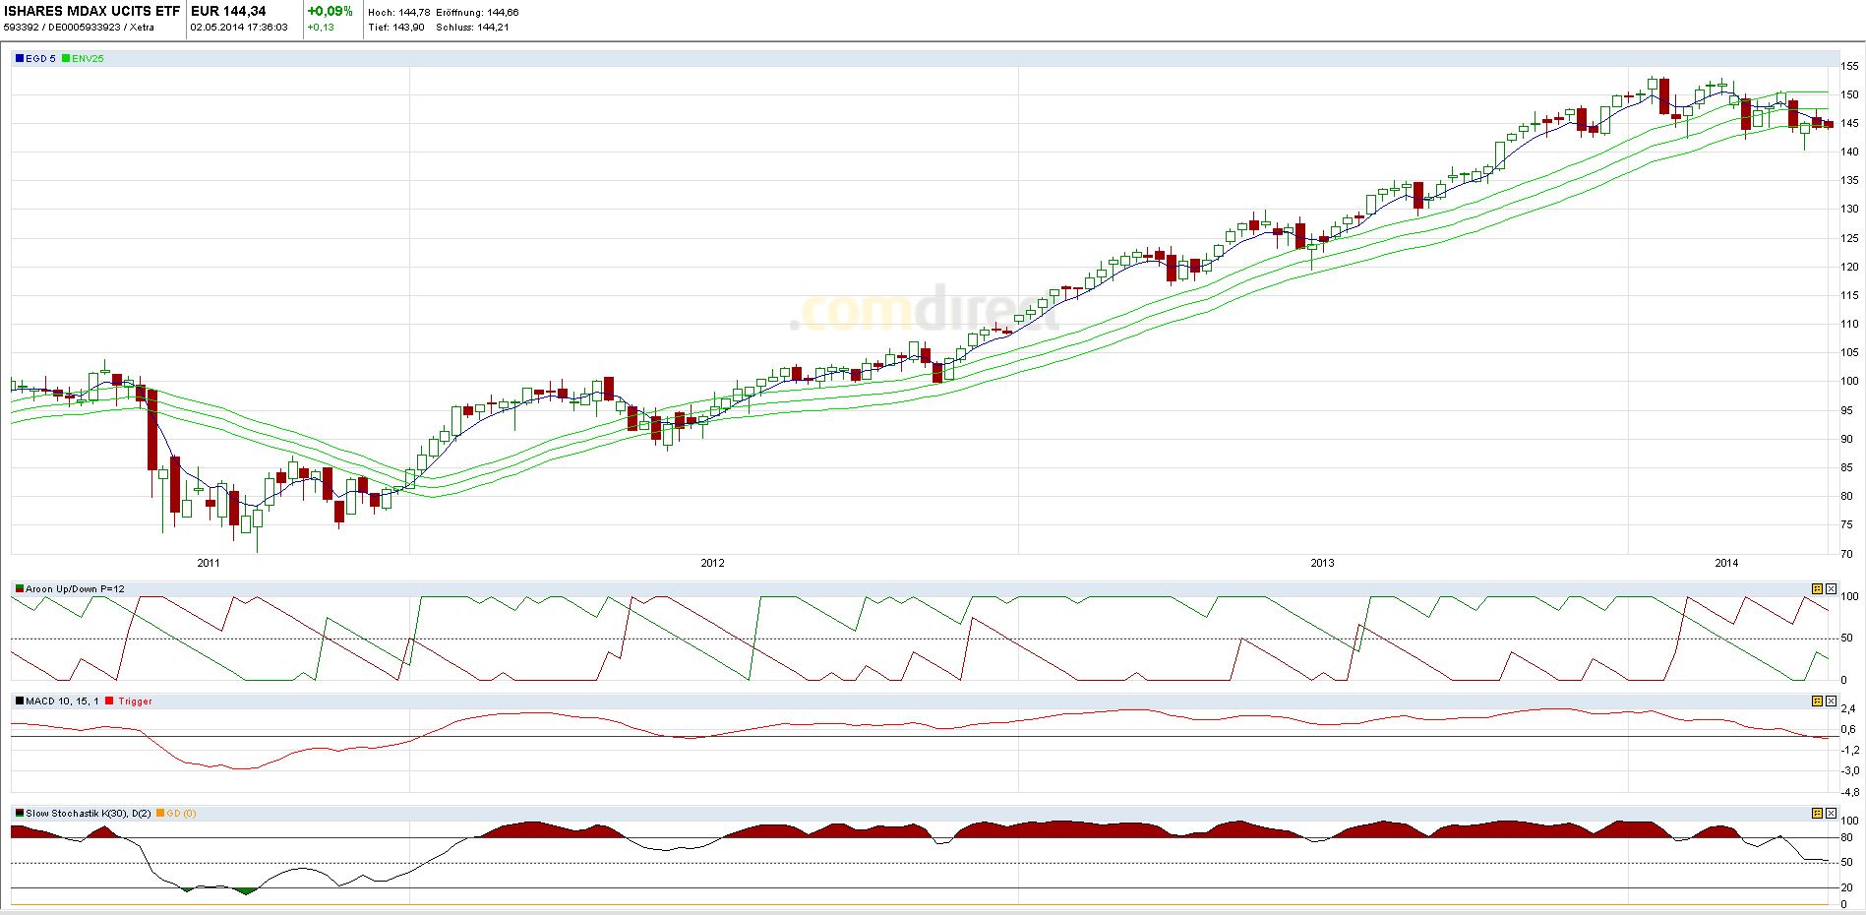Screen dimensions: 1866x915
Task: Click the Slow Stochastik K(30), D(2) label
Action: point(89,813)
